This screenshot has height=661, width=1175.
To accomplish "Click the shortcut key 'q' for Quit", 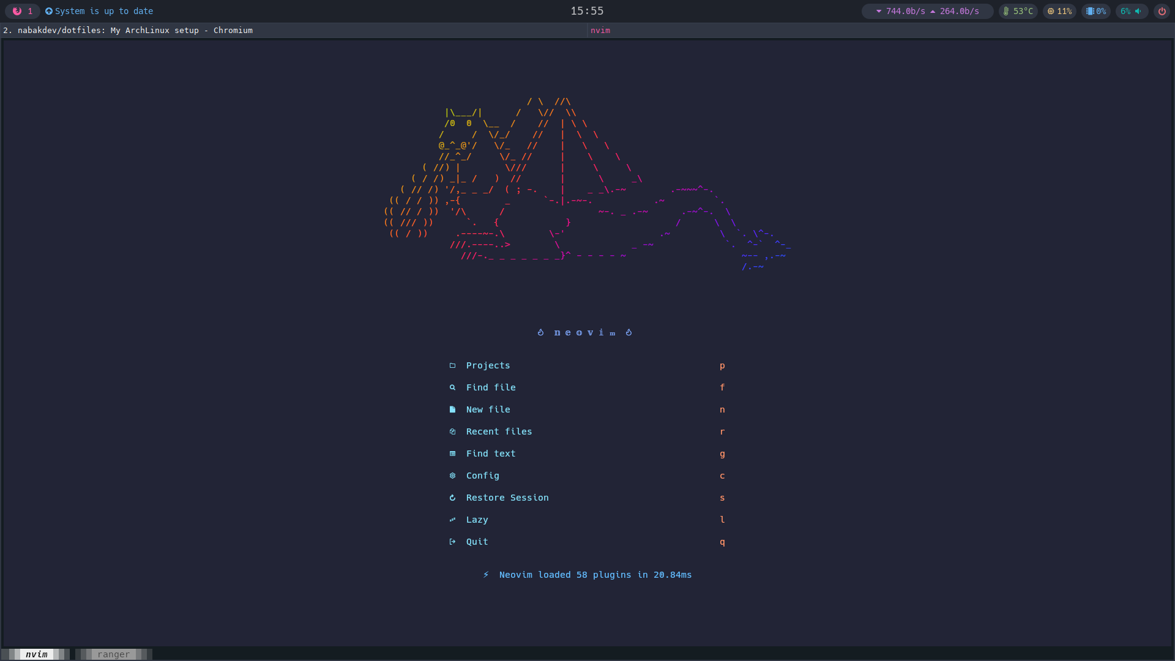I will [722, 542].
